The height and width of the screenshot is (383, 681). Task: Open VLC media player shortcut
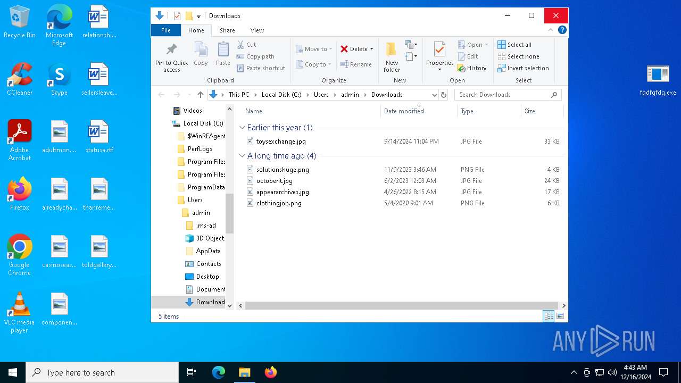tap(20, 313)
